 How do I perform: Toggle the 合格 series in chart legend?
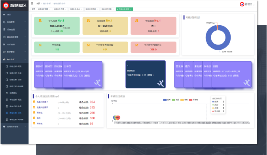(184, 100)
